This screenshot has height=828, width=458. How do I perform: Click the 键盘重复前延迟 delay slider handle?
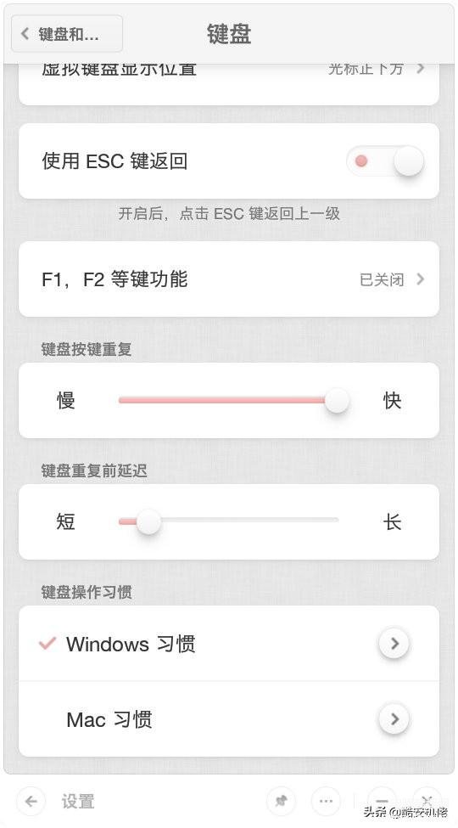148,521
